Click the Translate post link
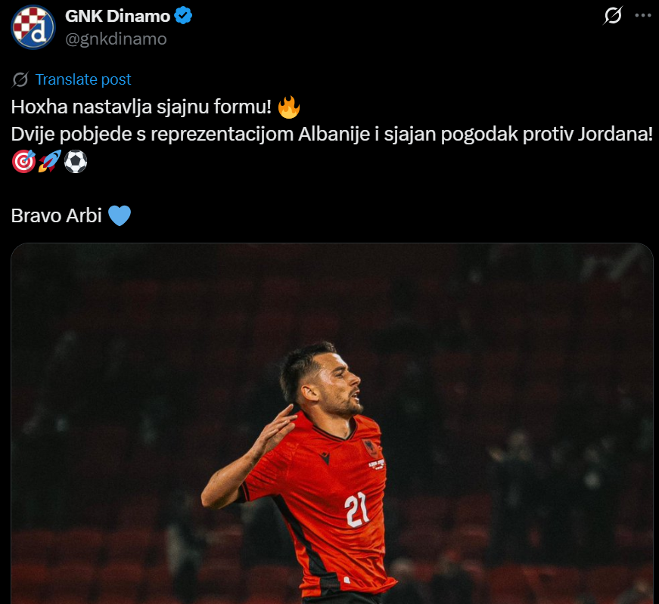This screenshot has width=659, height=604. click(83, 79)
